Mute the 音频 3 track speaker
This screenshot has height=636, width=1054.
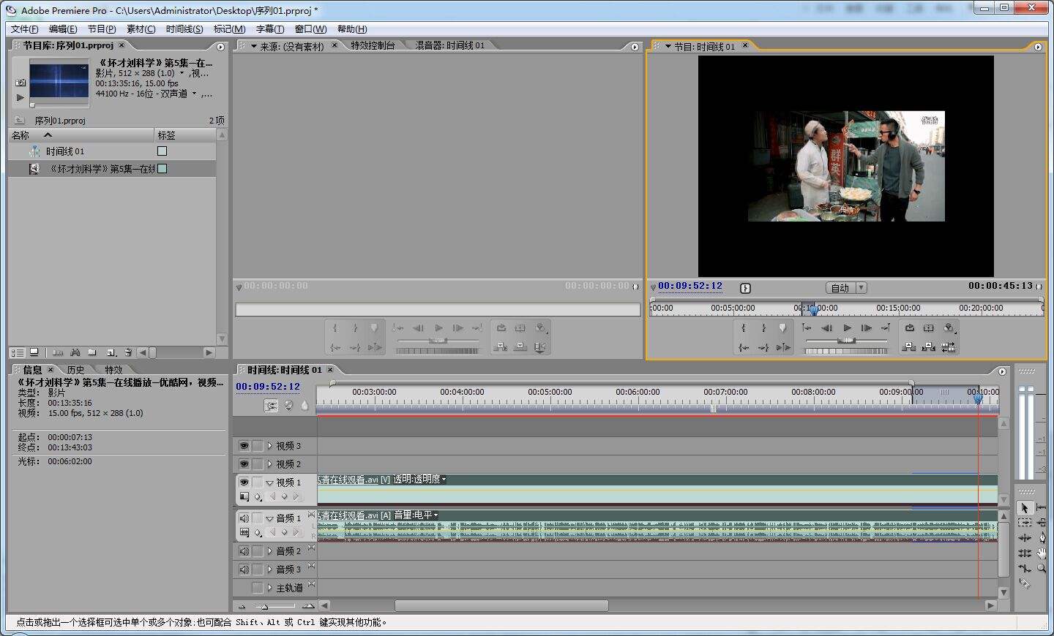[x=244, y=569]
